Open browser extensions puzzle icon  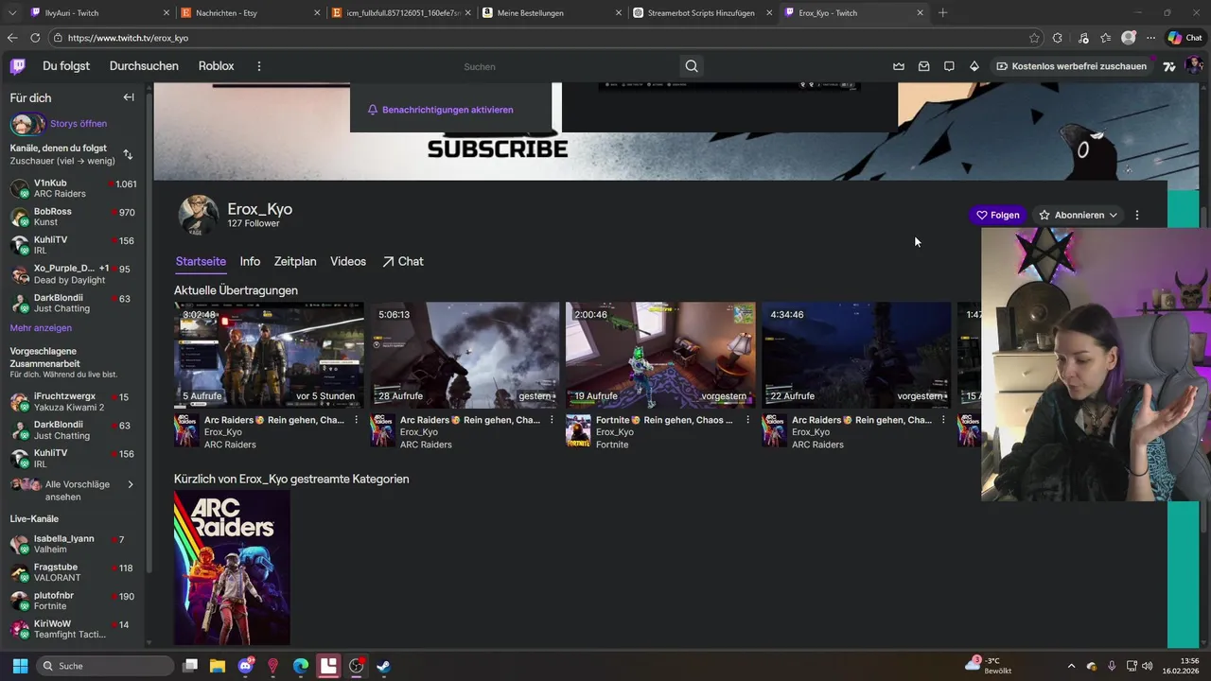tap(1058, 38)
